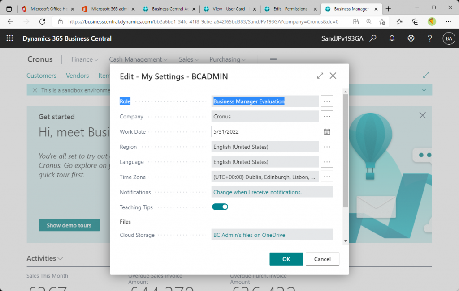Expand the Sales menu
This screenshot has width=459, height=291.
coord(189,59)
